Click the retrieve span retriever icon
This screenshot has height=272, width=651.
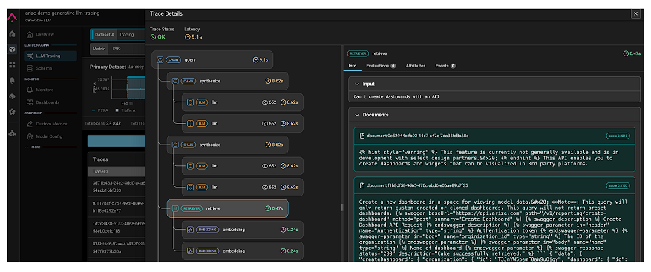[x=175, y=208]
